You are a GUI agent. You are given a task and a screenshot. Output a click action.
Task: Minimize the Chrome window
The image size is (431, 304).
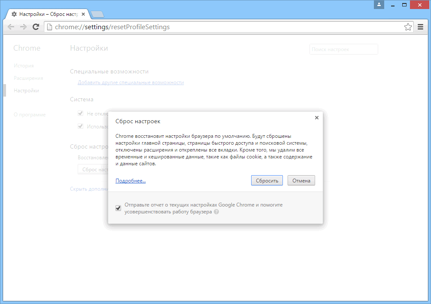pyautogui.click(x=393, y=5)
